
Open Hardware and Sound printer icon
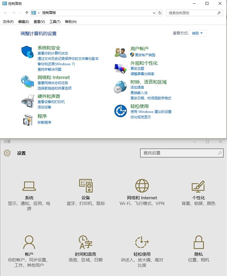click(x=28, y=101)
